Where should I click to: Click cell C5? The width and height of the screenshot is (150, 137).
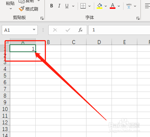[x=74, y=75]
